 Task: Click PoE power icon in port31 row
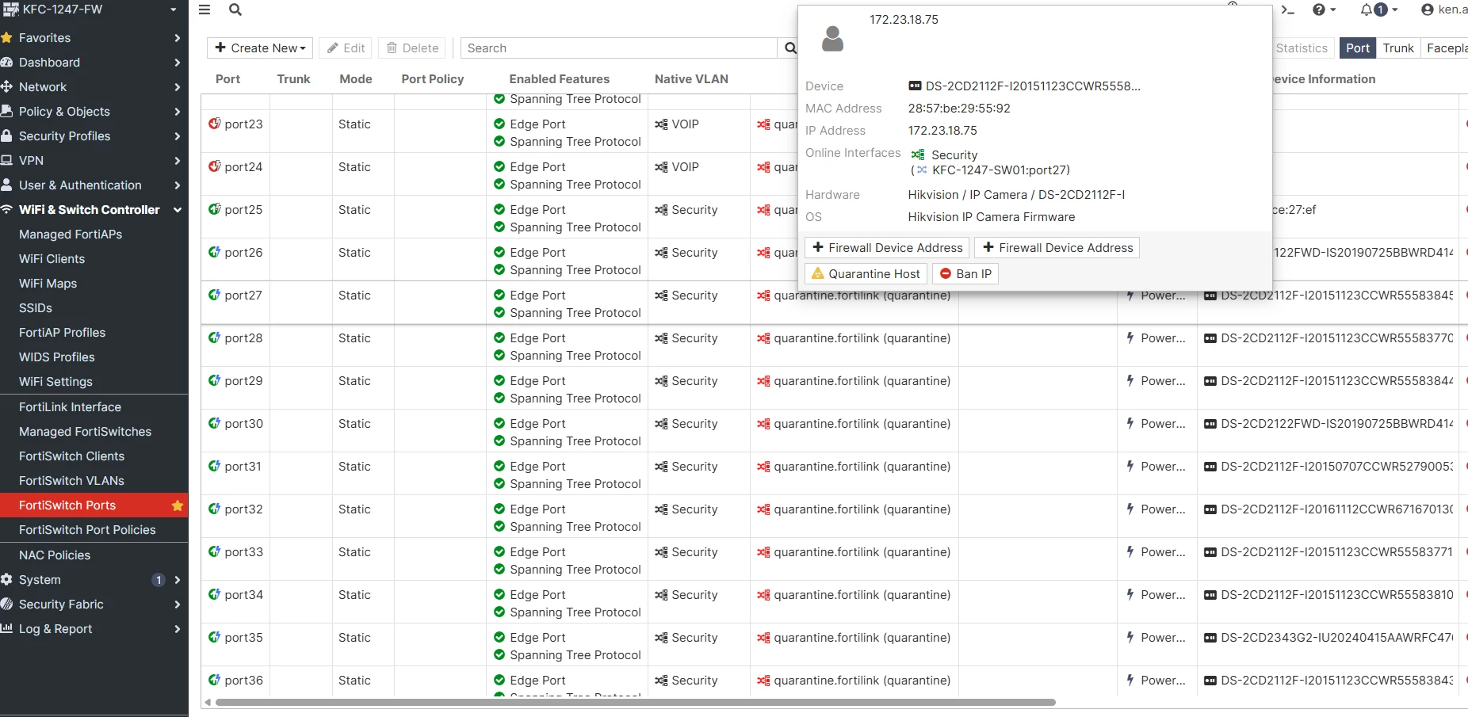[x=1130, y=466]
